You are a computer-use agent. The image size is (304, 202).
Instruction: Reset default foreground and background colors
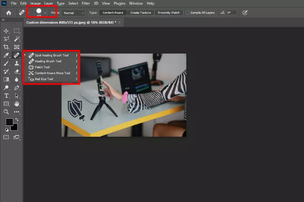(7, 130)
